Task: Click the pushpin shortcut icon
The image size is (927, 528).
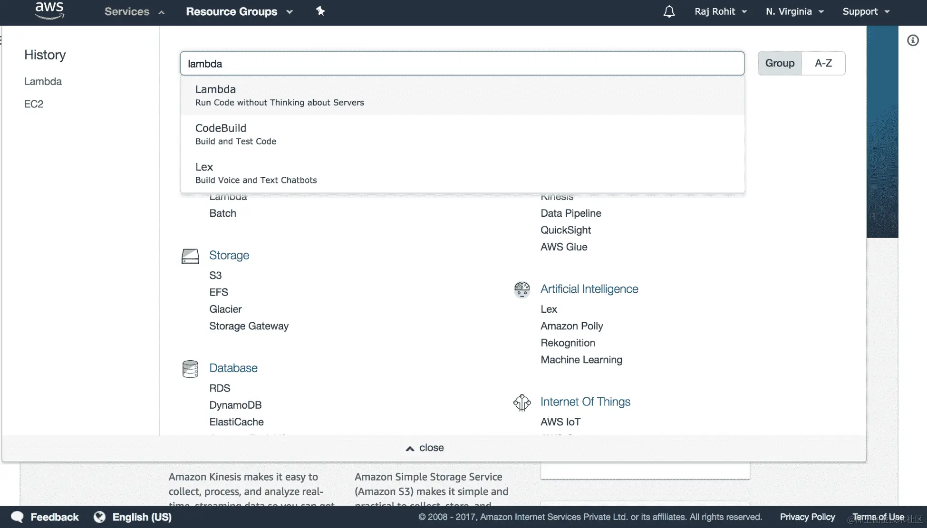Action: (x=320, y=11)
